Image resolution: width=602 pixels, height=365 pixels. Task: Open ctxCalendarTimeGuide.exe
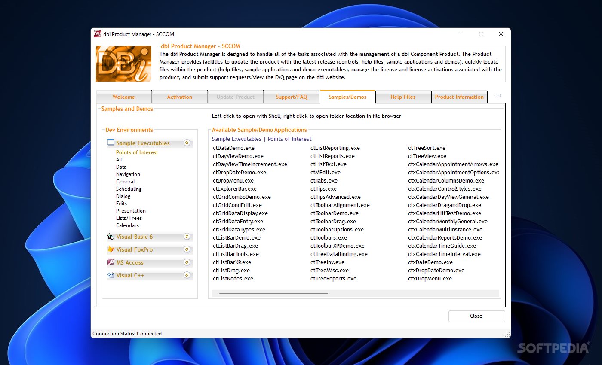(442, 246)
